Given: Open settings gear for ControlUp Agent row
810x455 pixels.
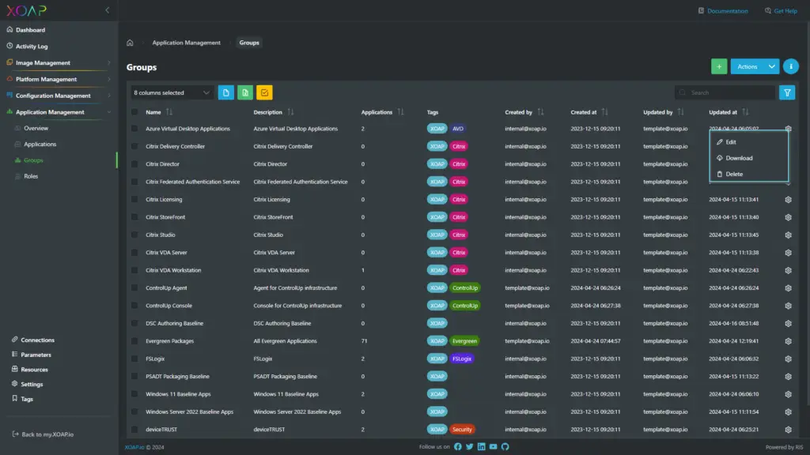Looking at the screenshot, I should click(788, 288).
